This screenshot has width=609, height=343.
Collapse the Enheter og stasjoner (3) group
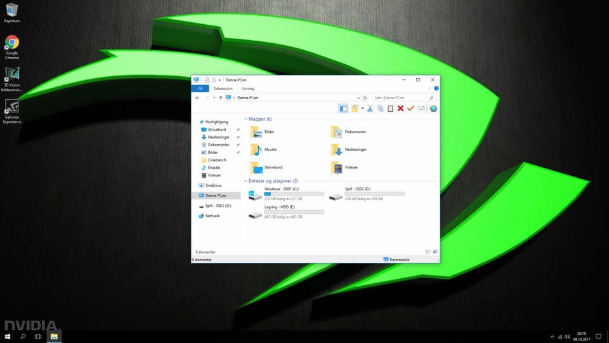pos(246,181)
